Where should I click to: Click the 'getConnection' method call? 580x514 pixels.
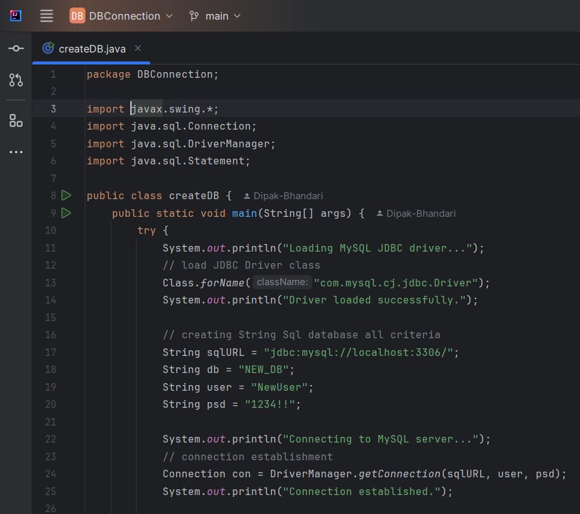click(x=400, y=474)
